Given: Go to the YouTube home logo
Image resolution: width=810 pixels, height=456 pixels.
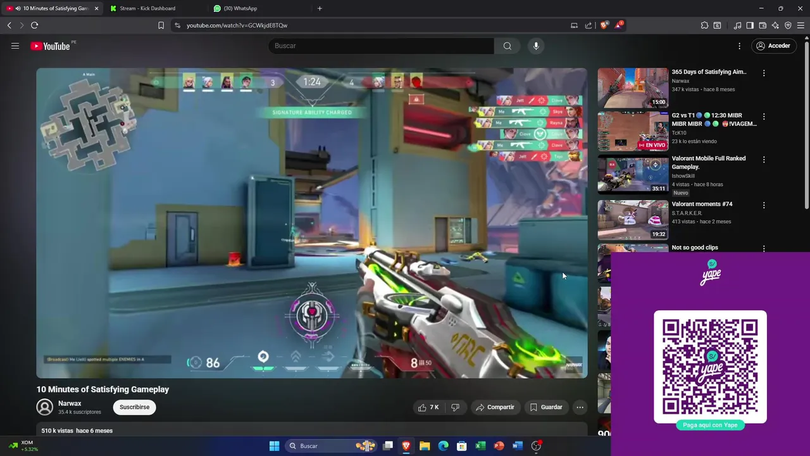Looking at the screenshot, I should point(50,46).
